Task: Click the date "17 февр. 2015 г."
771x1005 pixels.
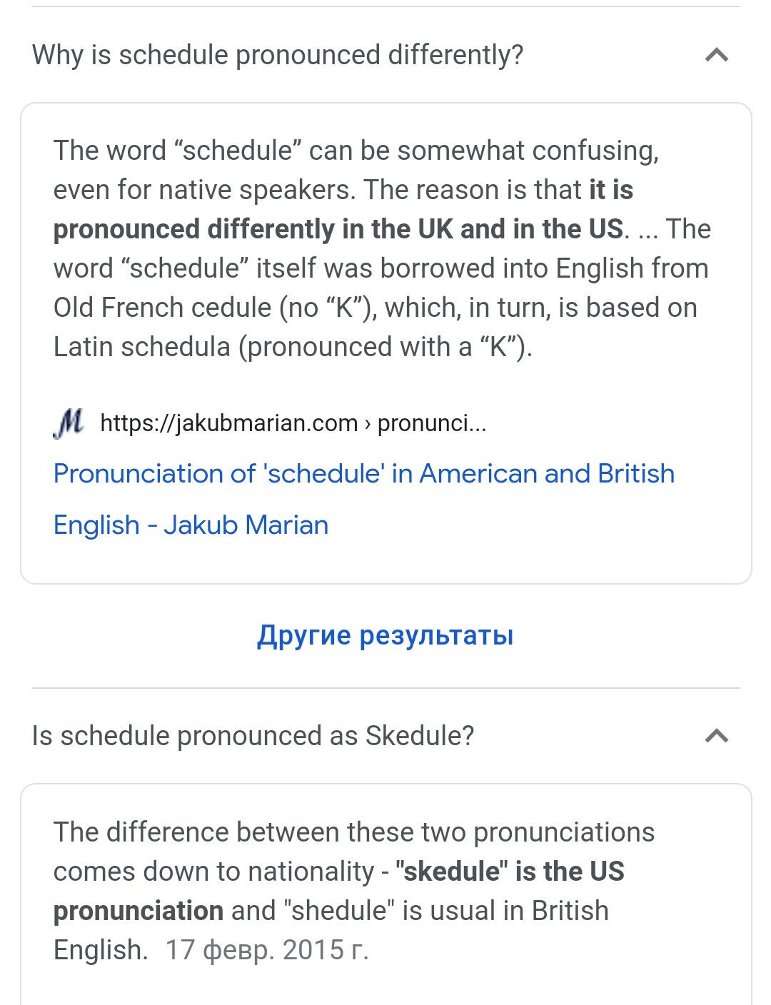Action: [x=266, y=950]
